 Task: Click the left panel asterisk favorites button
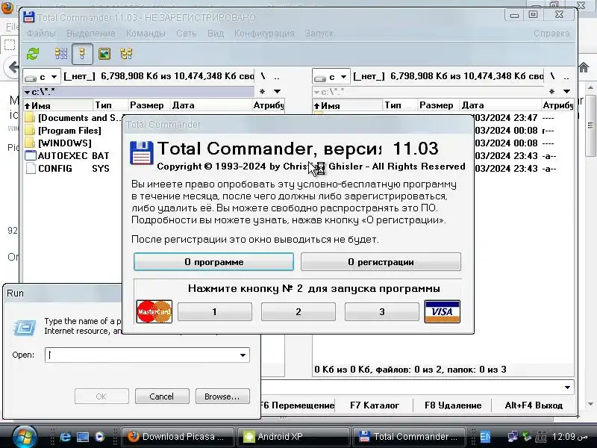pyautogui.click(x=262, y=91)
